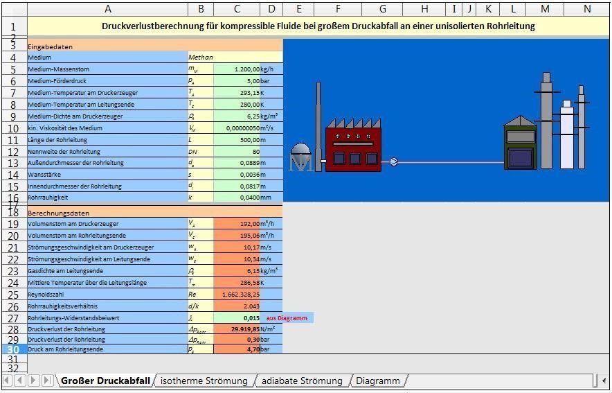Click temperature value 293,15
This screenshot has height=393, width=612.
click(x=237, y=93)
